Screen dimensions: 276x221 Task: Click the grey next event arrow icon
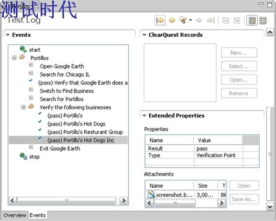click(x=199, y=20)
